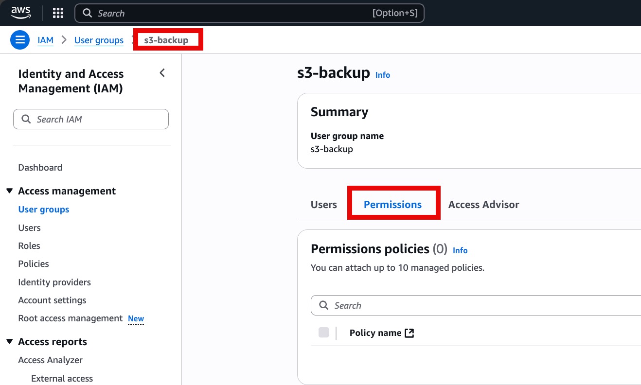Switch to the Permissions tab

[393, 205]
